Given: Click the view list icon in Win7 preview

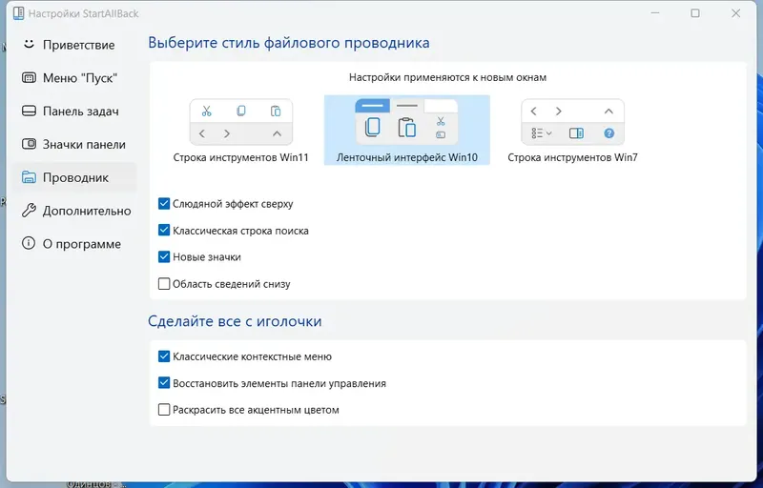Looking at the screenshot, I should tap(542, 133).
